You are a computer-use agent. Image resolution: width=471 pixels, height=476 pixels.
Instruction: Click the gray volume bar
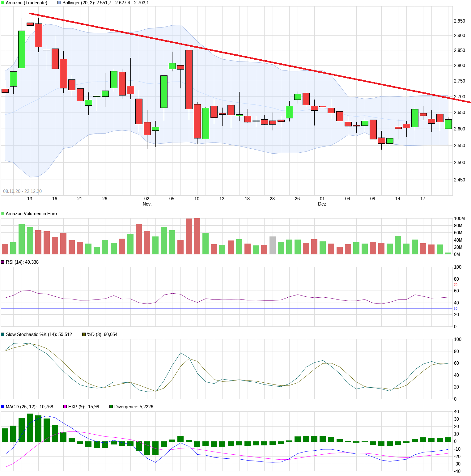coord(273,245)
